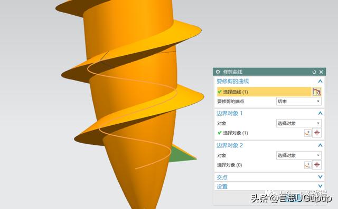Expand the 交点 section
The height and width of the screenshot is (209, 338).
(x=320, y=177)
